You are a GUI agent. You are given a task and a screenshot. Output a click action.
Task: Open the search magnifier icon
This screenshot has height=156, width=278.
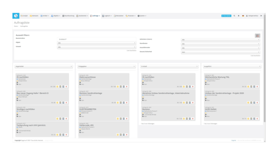click(x=234, y=16)
